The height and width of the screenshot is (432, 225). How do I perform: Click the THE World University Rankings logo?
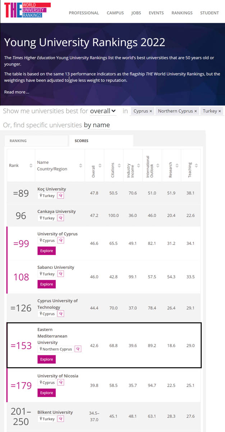click(x=22, y=10)
